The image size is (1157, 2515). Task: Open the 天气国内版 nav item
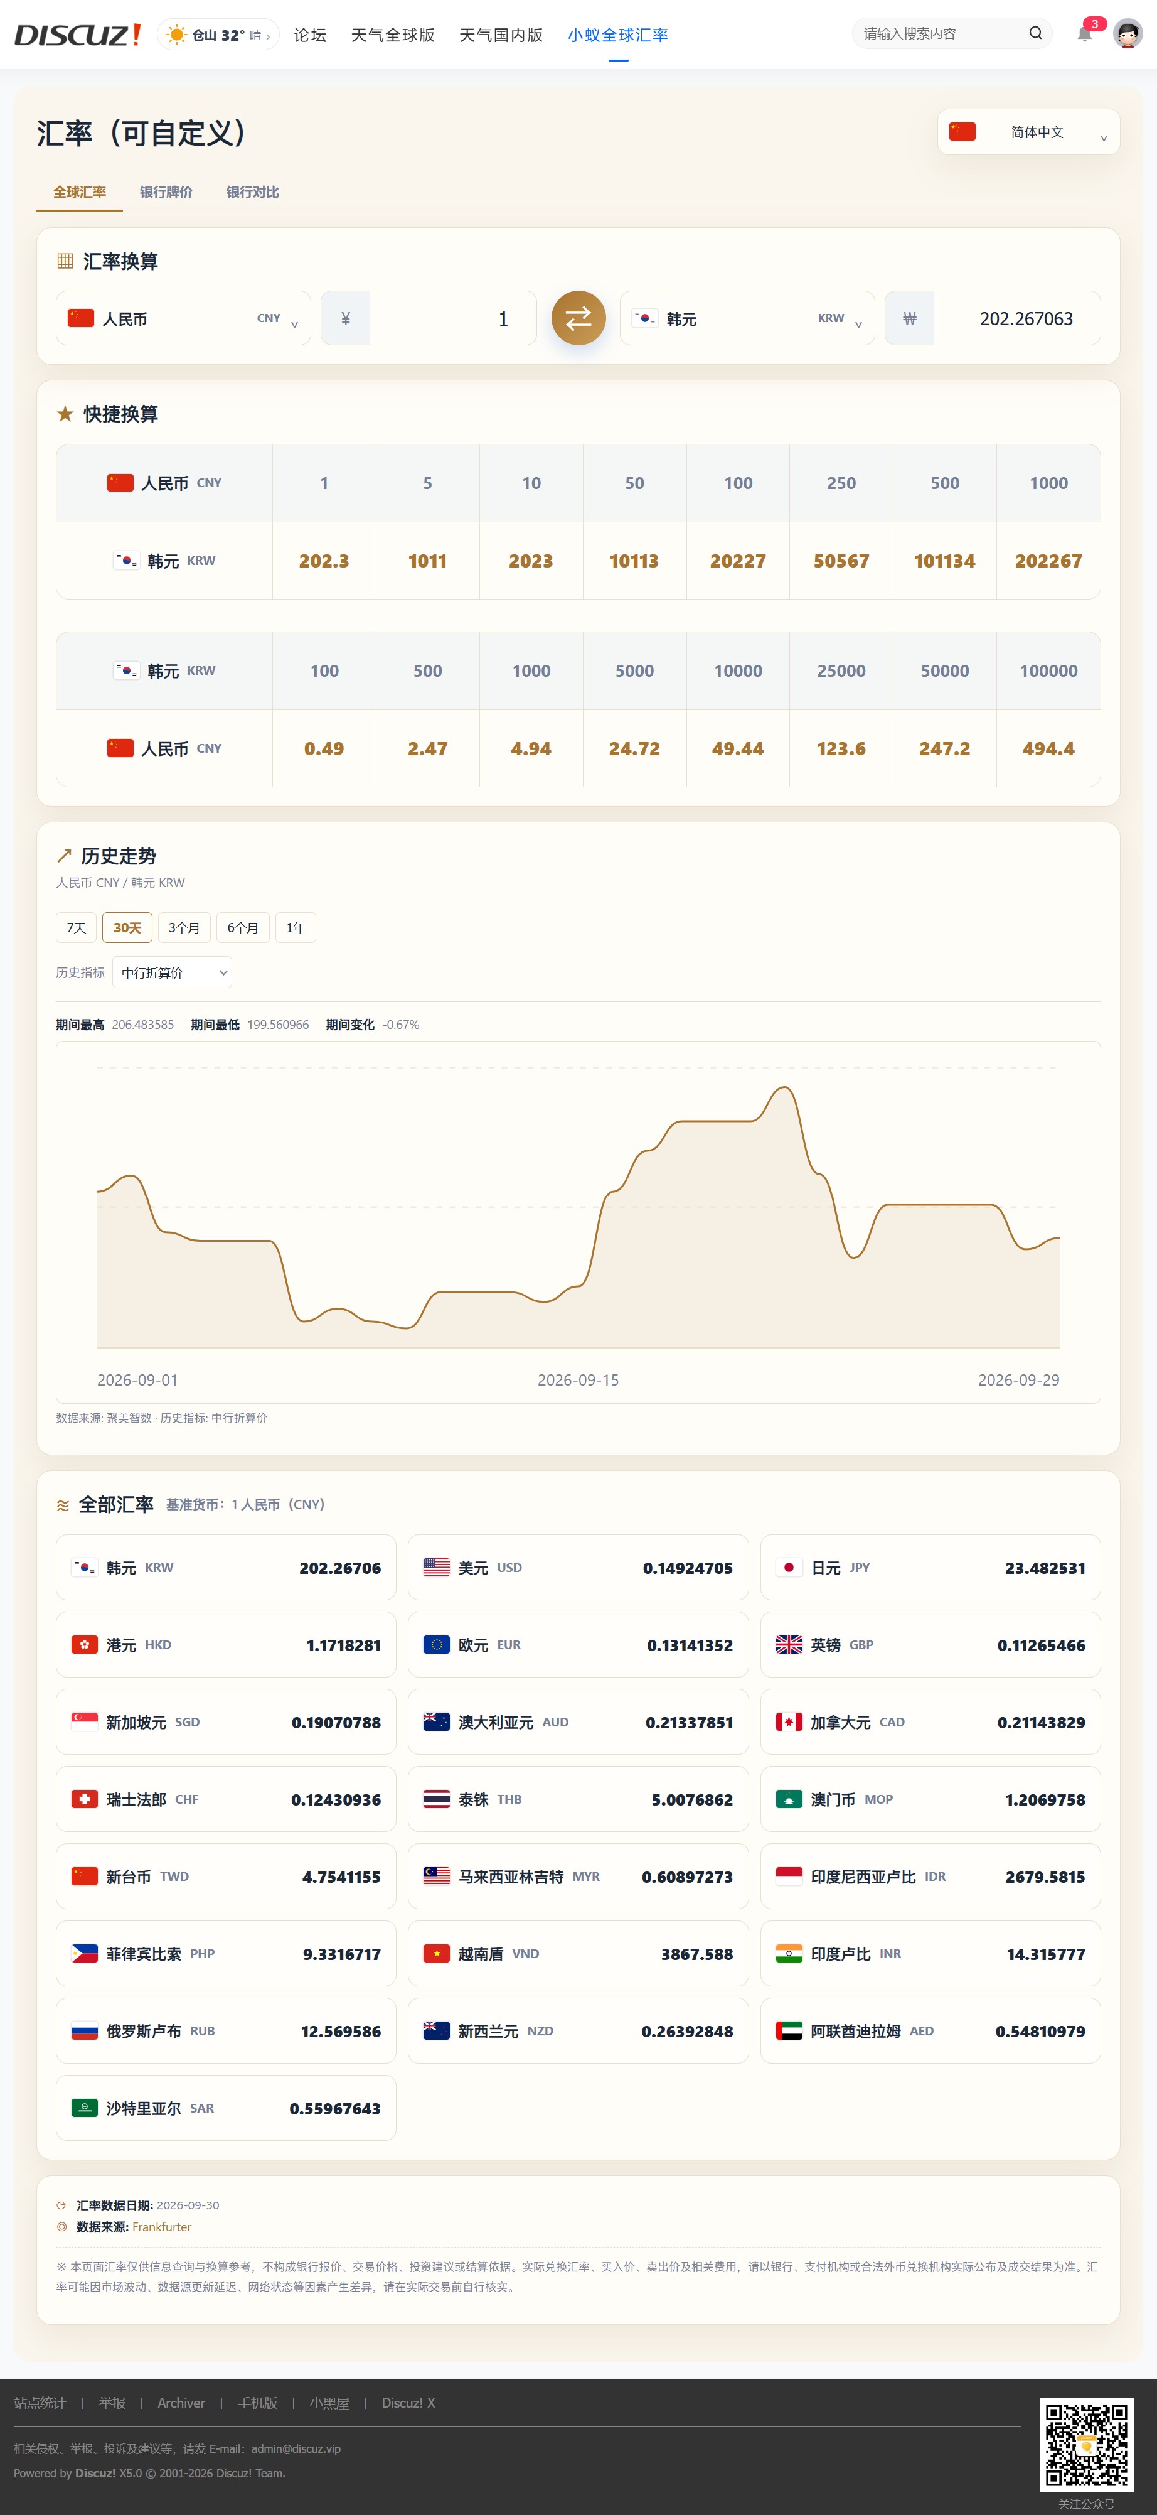[501, 35]
